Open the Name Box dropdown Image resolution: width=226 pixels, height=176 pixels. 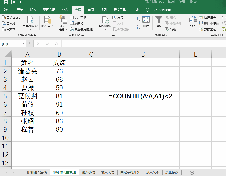click(x=24, y=43)
